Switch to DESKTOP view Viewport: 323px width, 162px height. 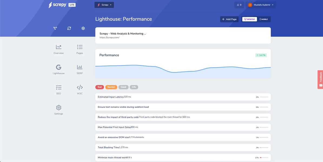tap(249, 19)
